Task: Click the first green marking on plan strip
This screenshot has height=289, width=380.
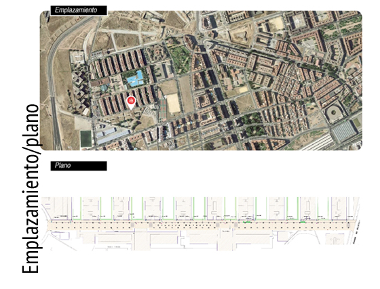Action: click(x=248, y=222)
